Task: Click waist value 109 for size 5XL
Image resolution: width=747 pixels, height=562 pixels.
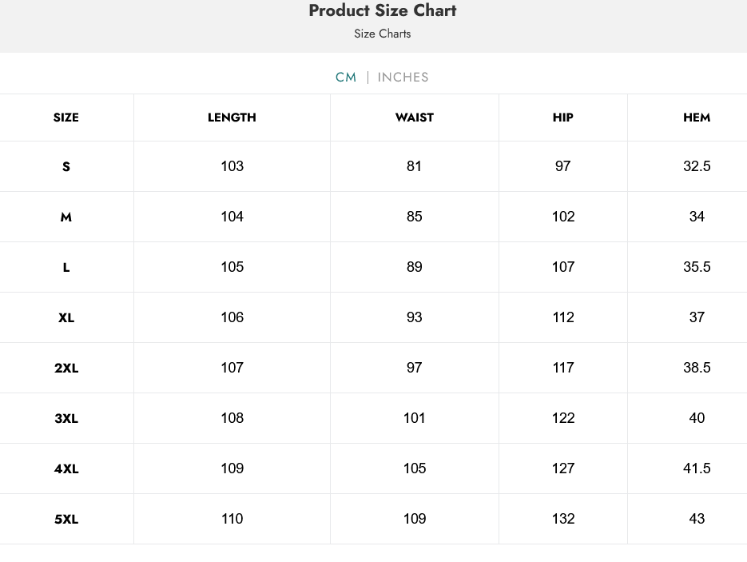Action: (415, 519)
